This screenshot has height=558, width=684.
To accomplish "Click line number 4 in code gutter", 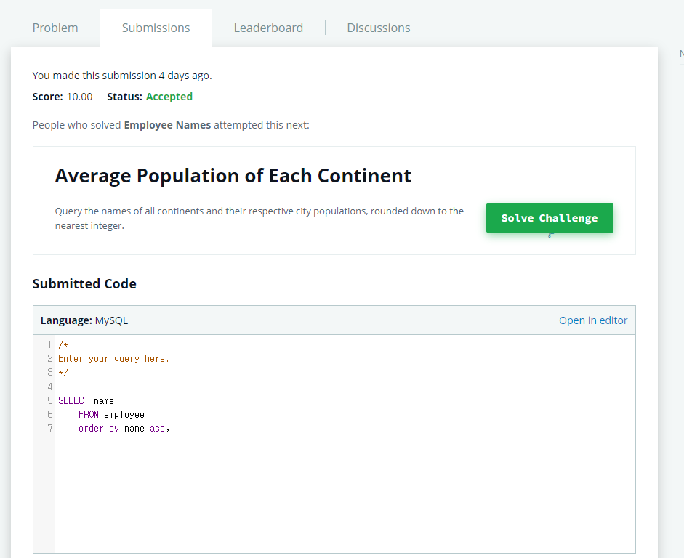I will pyautogui.click(x=49, y=387).
